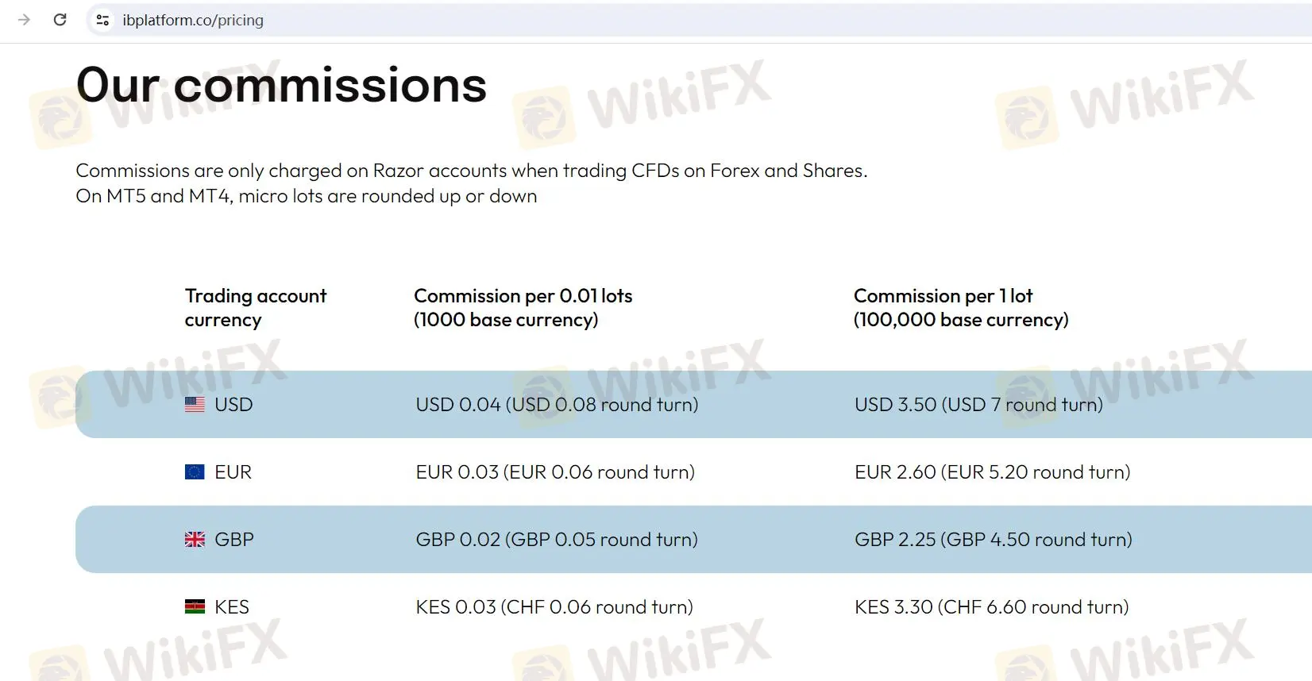The image size is (1312, 681).
Task: Click the Kenya flag icon
Action: coord(195,607)
